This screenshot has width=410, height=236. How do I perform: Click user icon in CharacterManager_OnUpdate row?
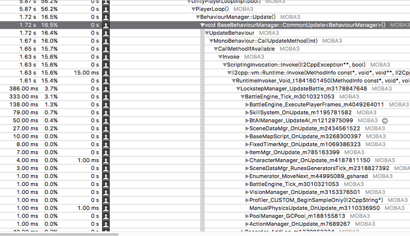pyautogui.click(x=106, y=160)
